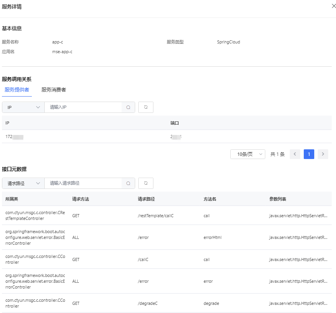
Task: Click the /degradeC request path cell
Action: pos(148,303)
